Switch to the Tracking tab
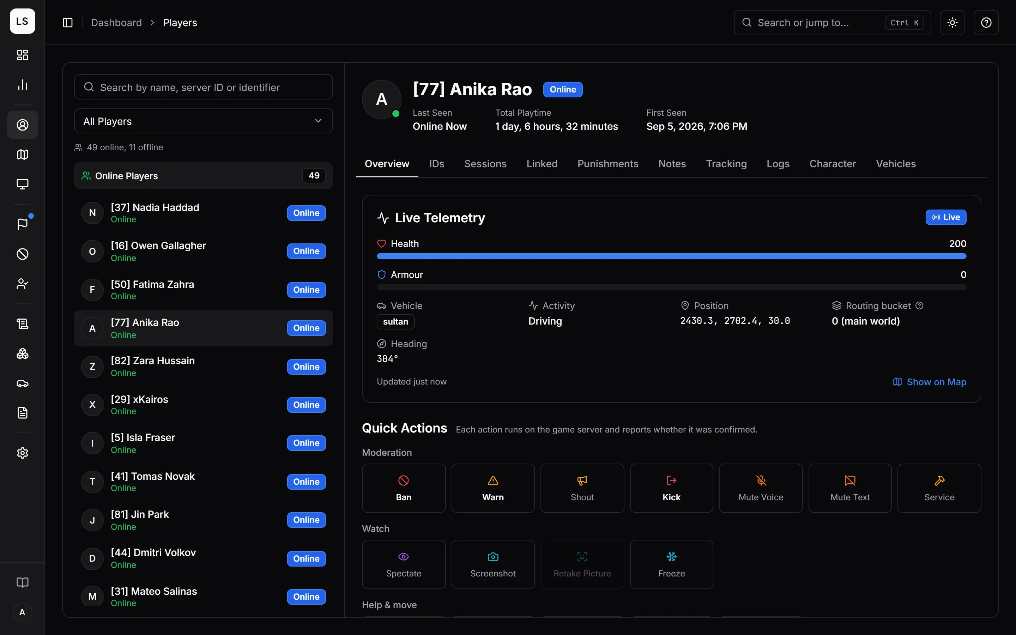 pyautogui.click(x=726, y=164)
